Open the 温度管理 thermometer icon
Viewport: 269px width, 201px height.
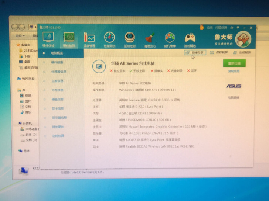pyautogui.click(x=89, y=40)
